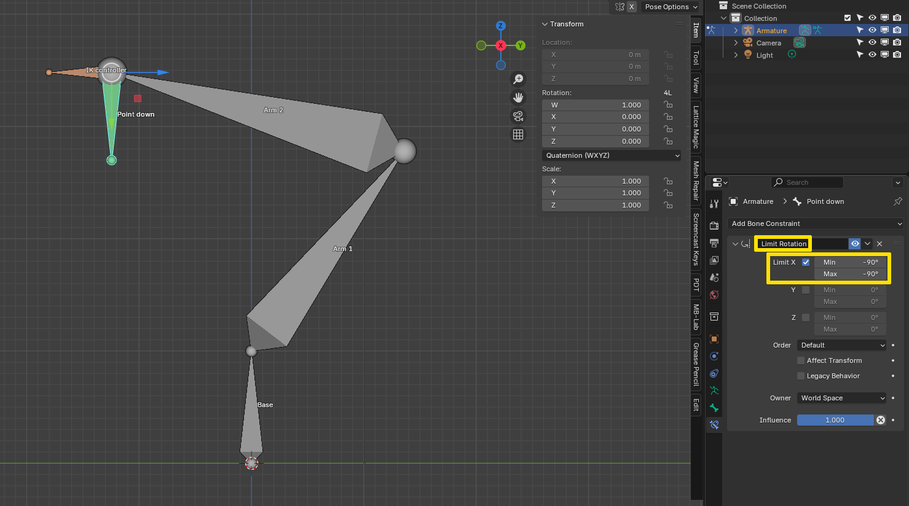Click the Influence reset X button
Viewport: 909px width, 506px height.
tap(881, 420)
